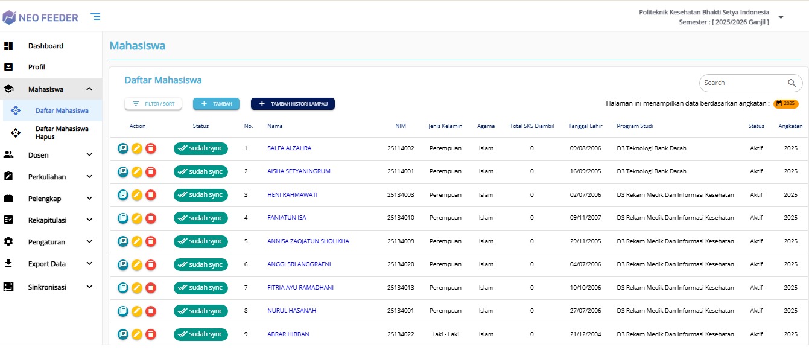Click the Dashboard icon in sidebar

(8, 46)
